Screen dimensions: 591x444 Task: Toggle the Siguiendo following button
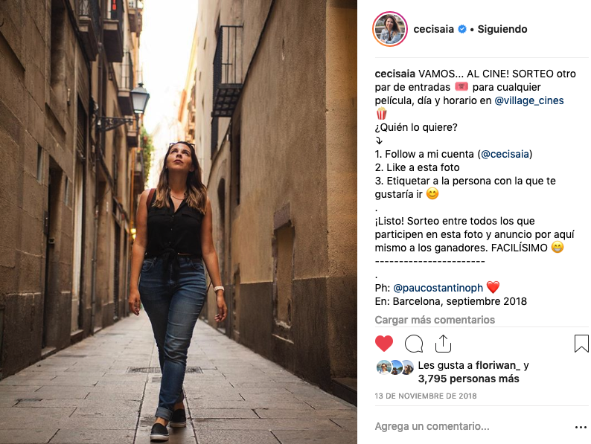click(x=502, y=29)
